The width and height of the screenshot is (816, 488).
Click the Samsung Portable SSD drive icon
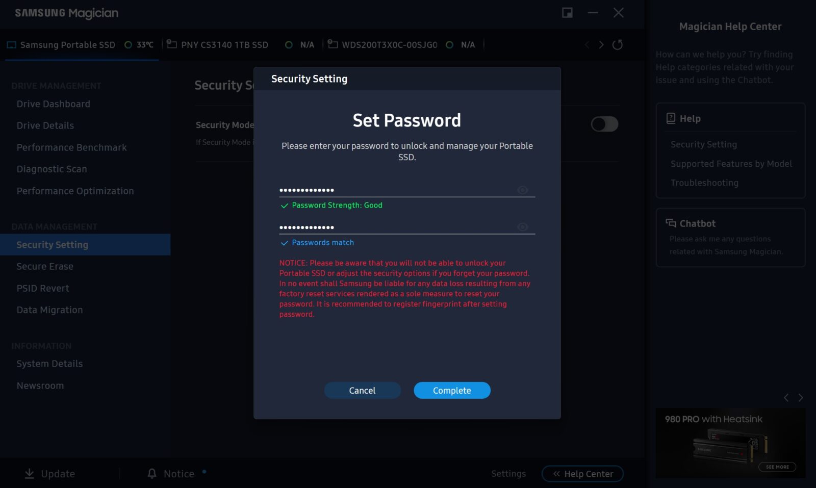[x=11, y=45]
